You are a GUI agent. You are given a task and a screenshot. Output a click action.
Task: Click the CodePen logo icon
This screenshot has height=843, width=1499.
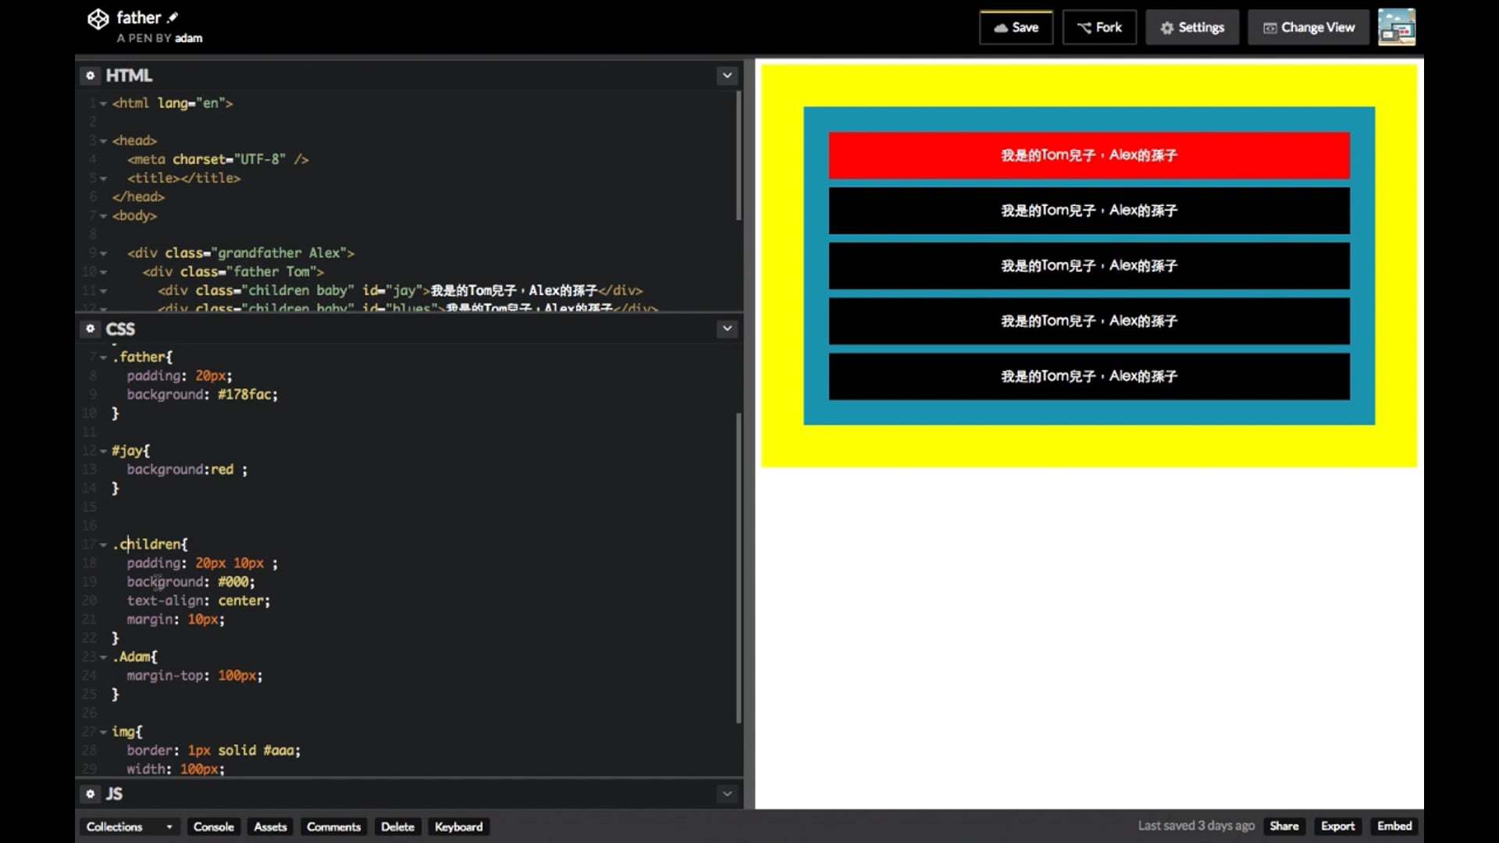tap(98, 20)
